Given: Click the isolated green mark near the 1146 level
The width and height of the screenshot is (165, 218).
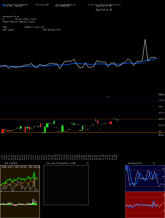Looking at the screenshot, I should [109, 97].
